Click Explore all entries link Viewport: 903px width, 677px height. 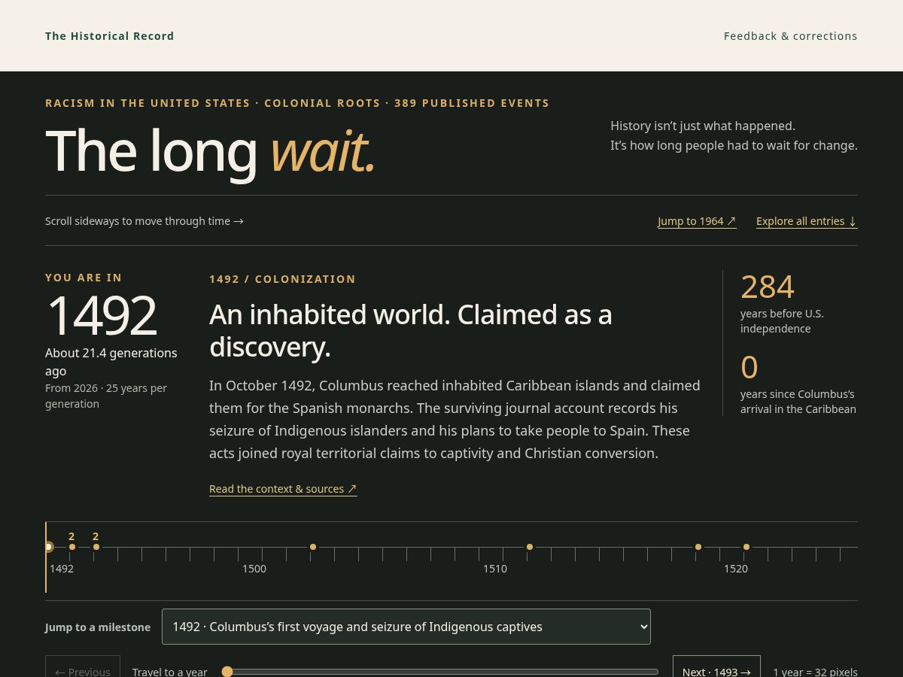point(807,221)
